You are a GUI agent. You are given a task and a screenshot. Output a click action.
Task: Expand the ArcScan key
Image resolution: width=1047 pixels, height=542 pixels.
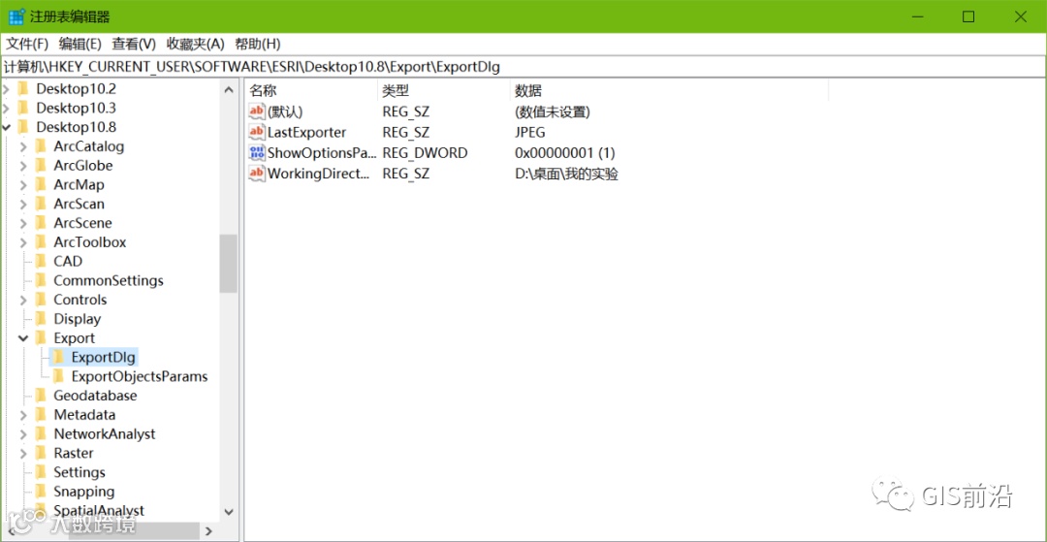point(23,205)
